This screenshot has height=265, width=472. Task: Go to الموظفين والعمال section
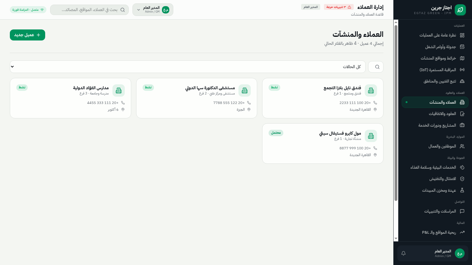click(435, 146)
